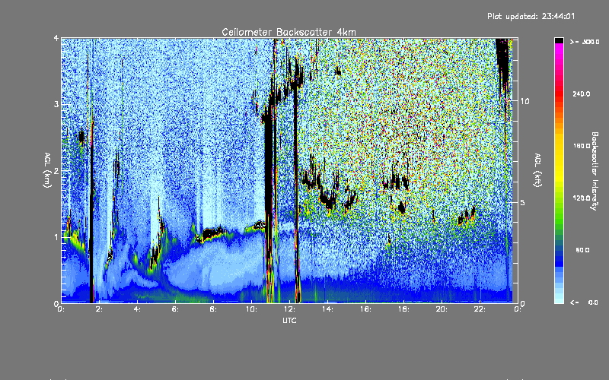Click the '240.0' colorbar value
The width and height of the screenshot is (609, 380).
pos(582,93)
